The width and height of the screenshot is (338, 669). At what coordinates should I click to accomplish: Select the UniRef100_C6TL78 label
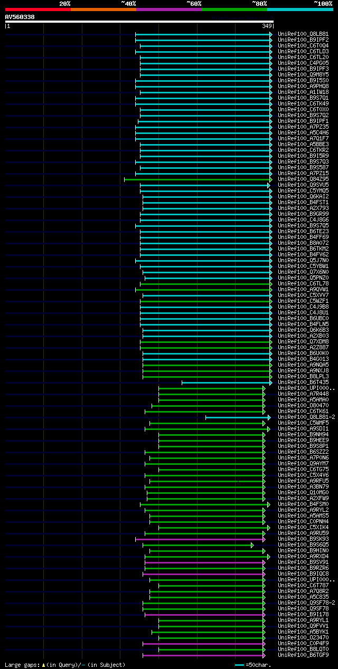(303, 284)
